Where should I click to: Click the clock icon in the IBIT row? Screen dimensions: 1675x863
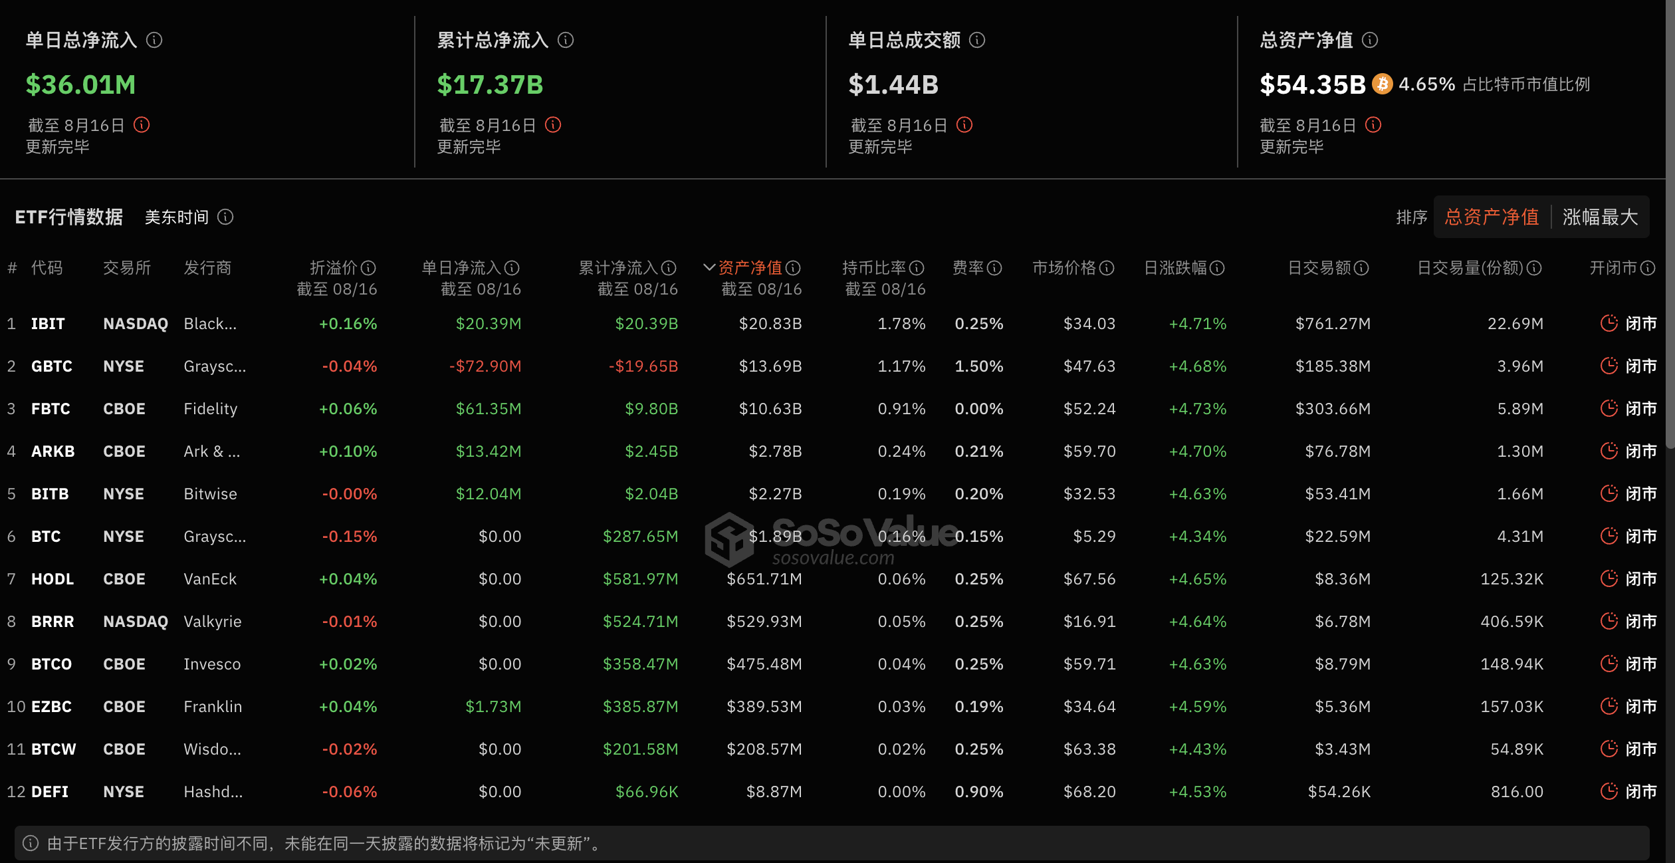point(1609,323)
